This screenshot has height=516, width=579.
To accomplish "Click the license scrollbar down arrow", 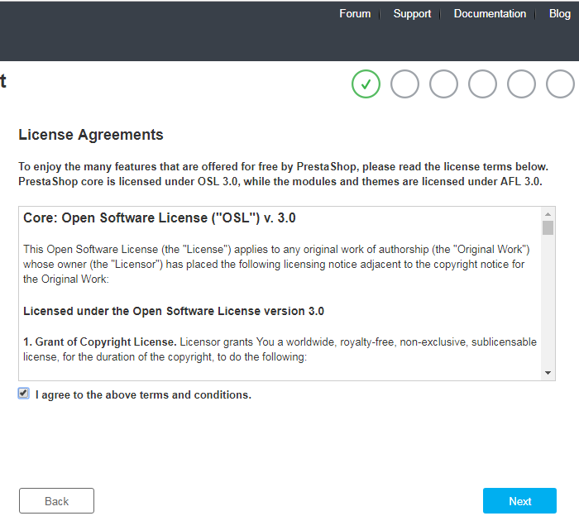I will pos(548,373).
